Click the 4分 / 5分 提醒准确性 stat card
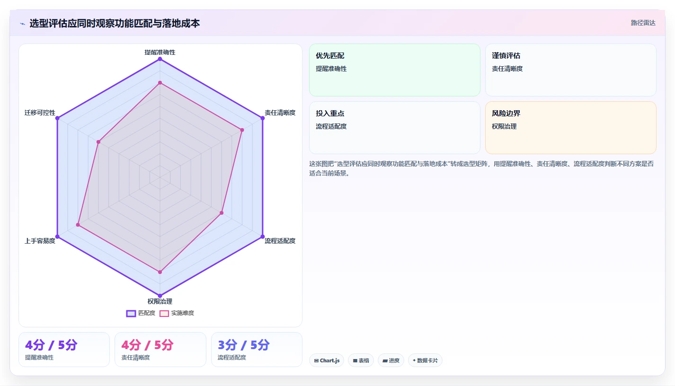The width and height of the screenshot is (675, 386). click(64, 350)
